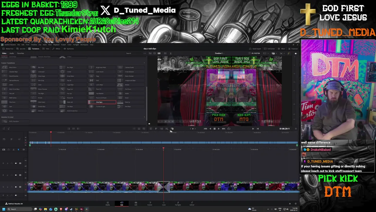Switch to the Edit page
The height and width of the screenshot is (212, 376).
point(136,203)
